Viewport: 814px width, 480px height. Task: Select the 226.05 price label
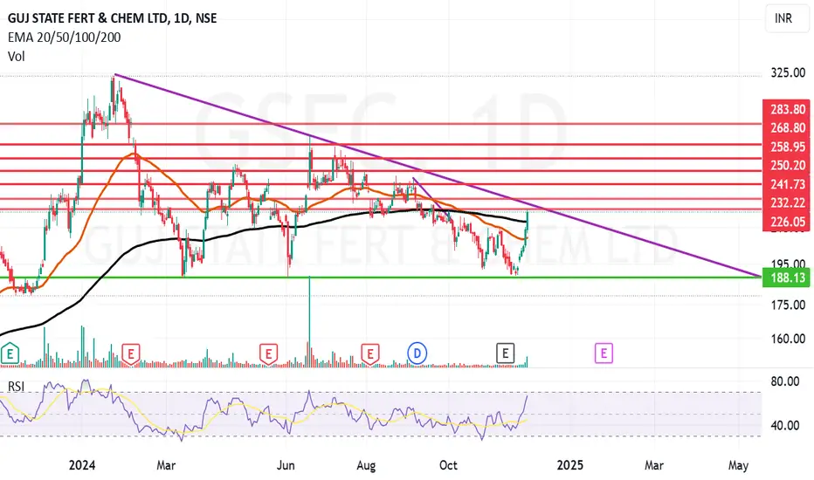coord(787,222)
